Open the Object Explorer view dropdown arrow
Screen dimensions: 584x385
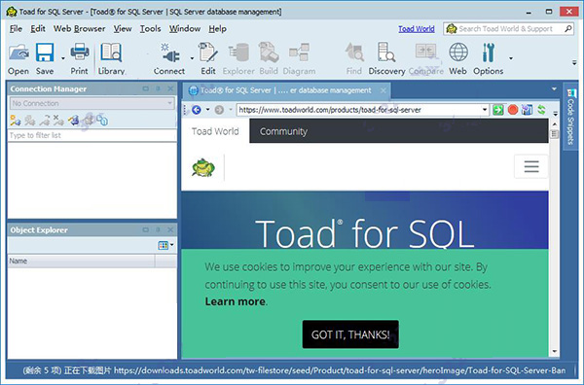pos(172,245)
